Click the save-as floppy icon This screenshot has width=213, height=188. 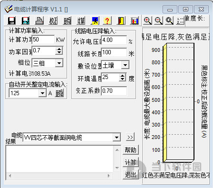pos(25,20)
